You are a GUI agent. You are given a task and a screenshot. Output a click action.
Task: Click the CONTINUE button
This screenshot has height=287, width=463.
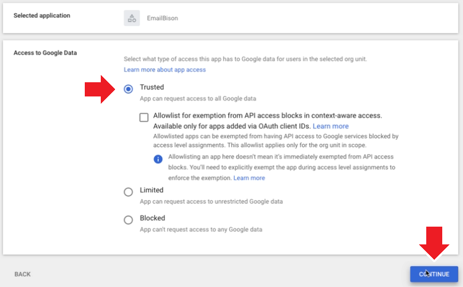coord(434,274)
